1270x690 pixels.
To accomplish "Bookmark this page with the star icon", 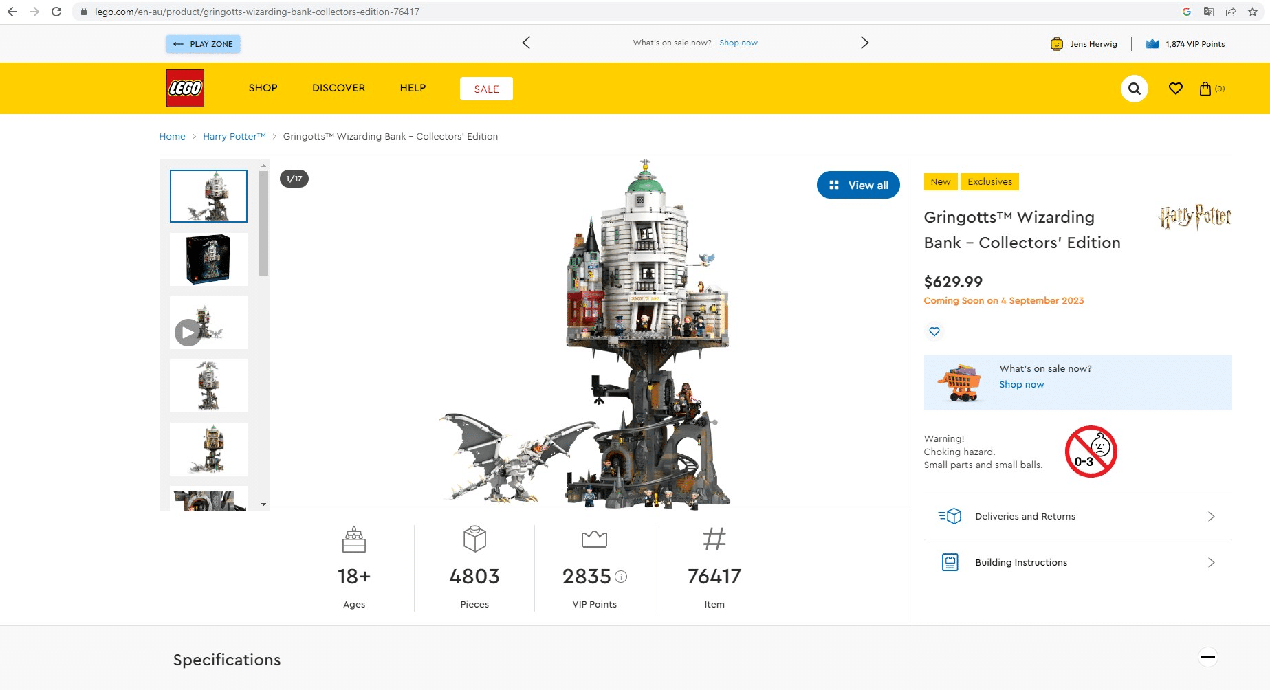I will pos(1253,12).
